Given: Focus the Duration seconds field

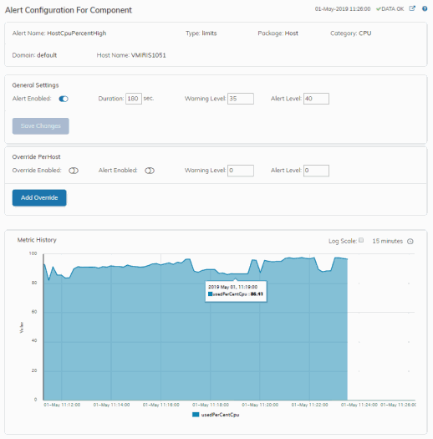Looking at the screenshot, I should click(x=134, y=99).
